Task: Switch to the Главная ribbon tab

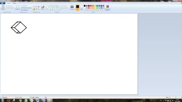Action: 9,3
